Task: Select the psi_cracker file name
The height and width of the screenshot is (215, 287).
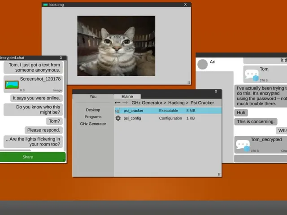Action: pyautogui.click(x=134, y=111)
